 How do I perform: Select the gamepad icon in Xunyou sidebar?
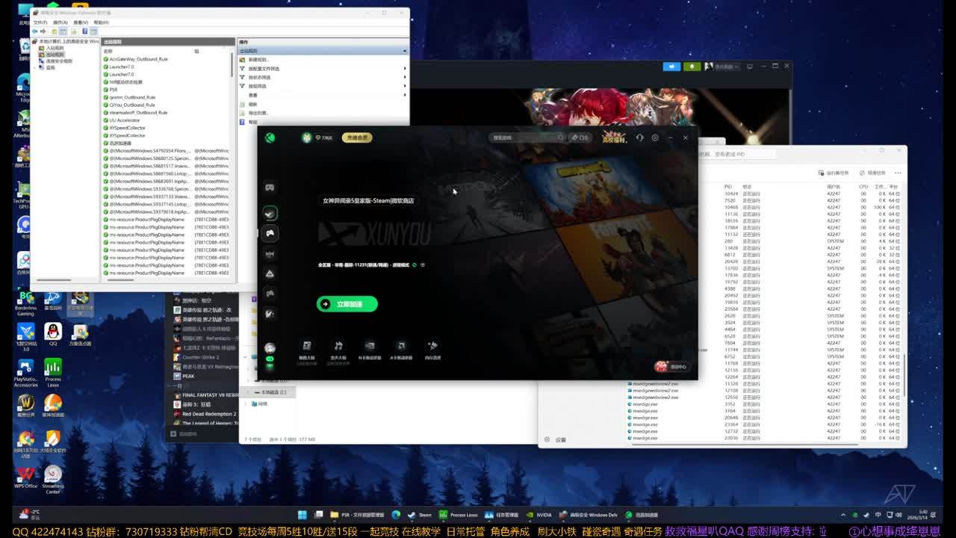pos(270,233)
